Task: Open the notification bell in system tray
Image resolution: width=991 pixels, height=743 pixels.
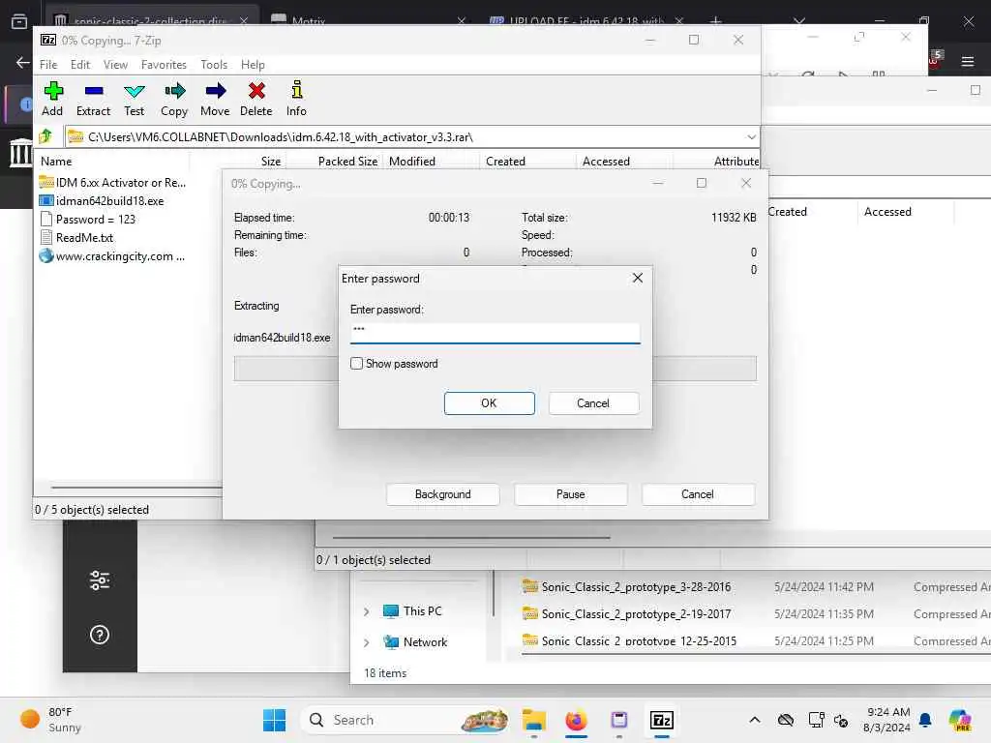Action: 925,720
